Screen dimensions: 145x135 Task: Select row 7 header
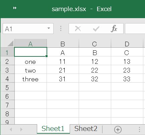[7, 104]
